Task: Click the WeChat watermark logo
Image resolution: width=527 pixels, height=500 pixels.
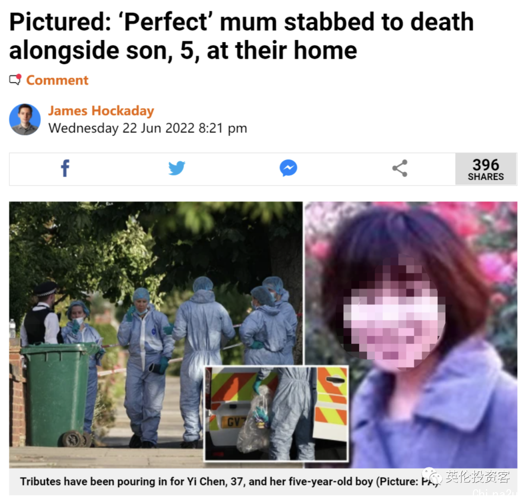Action: tap(432, 476)
